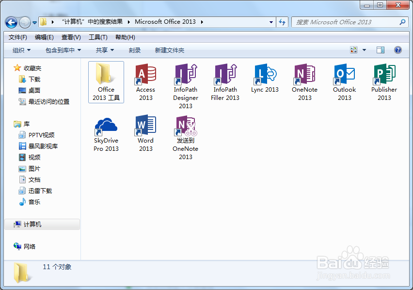Open the 视频 library
The height and width of the screenshot is (290, 413).
(30, 157)
